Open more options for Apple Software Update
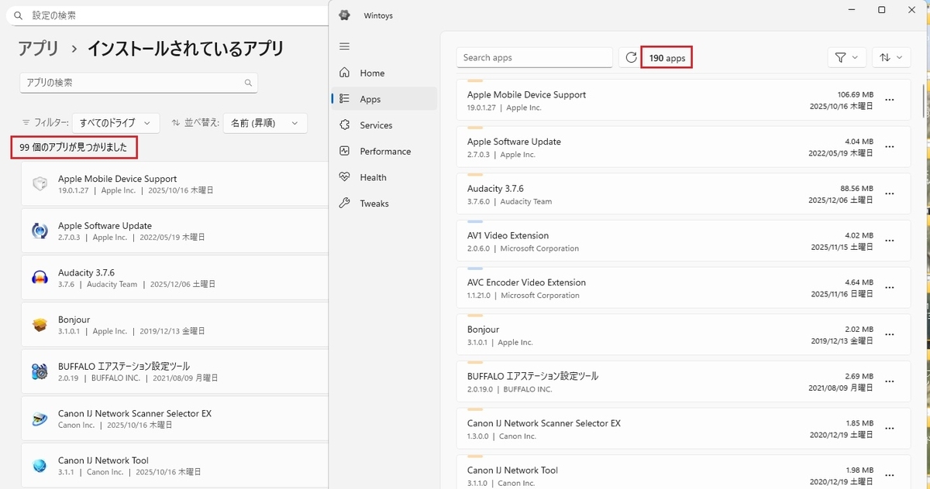 pos(890,147)
